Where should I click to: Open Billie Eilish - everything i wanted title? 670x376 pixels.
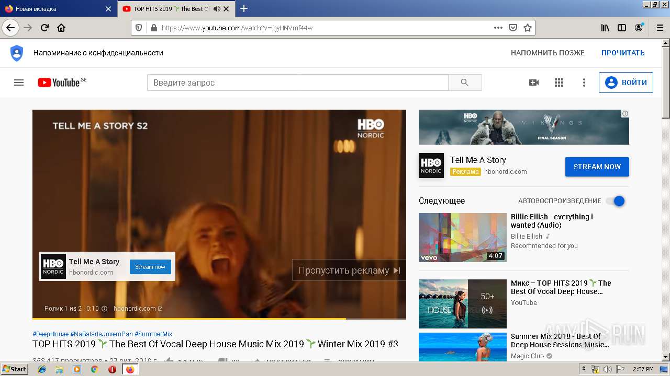click(x=552, y=221)
